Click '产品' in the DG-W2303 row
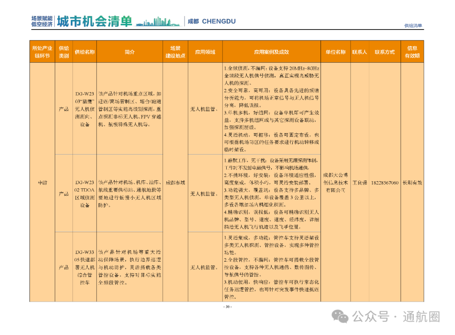455x335 pixels. [x=64, y=109]
